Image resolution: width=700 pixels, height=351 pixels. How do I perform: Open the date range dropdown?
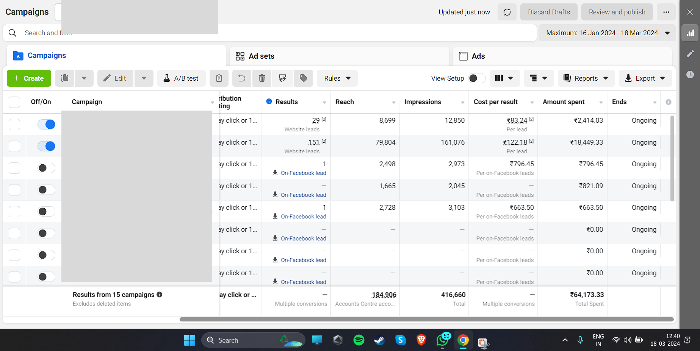click(608, 33)
